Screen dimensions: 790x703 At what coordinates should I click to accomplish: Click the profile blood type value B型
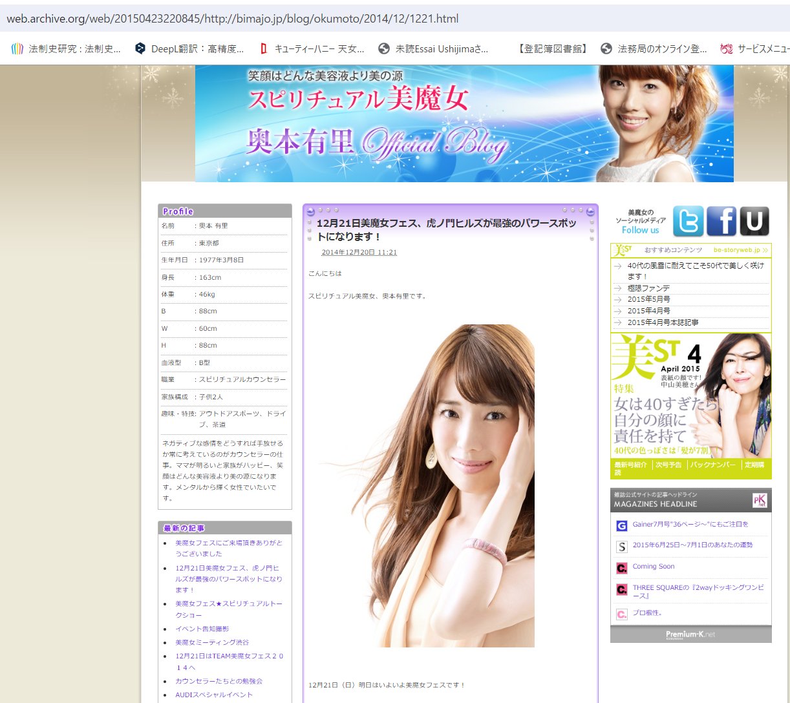(204, 362)
